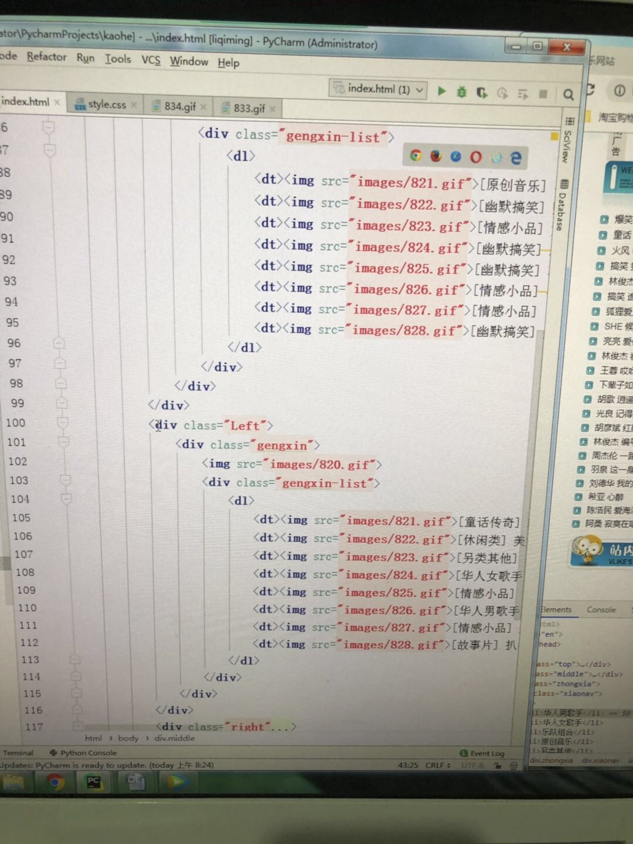Collapse the dl block on line 104
633x844 pixels.
[x=67, y=499]
